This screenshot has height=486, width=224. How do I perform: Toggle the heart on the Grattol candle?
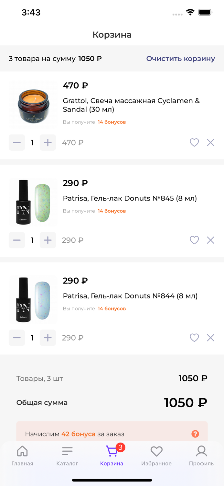click(194, 143)
